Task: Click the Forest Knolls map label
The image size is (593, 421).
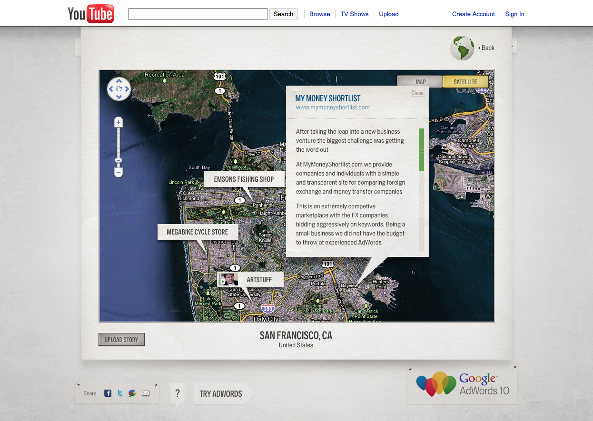Action: click(265, 238)
